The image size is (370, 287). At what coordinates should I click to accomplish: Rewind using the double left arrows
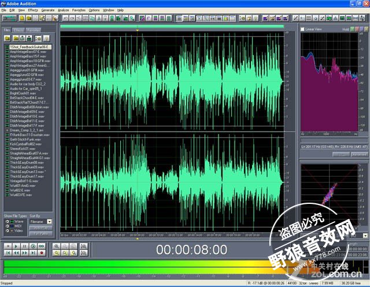[x=16, y=253]
